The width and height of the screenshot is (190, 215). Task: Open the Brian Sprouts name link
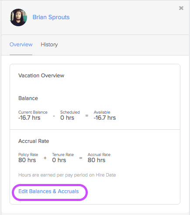click(51, 17)
